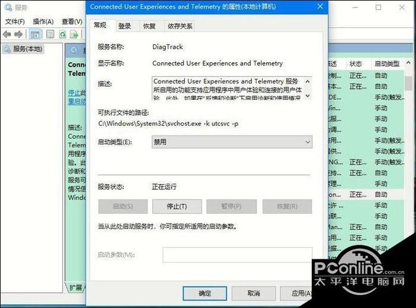416x308 pixels.
Task: Click the 'DE...' row in the Services list
Action: tap(366, 97)
